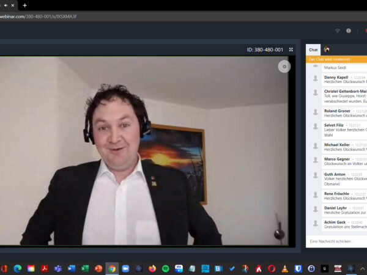Image resolution: width=367 pixels, height=275 pixels.
Task: Click the 'Der Chat wird moderiert' banner
Action: (x=336, y=59)
